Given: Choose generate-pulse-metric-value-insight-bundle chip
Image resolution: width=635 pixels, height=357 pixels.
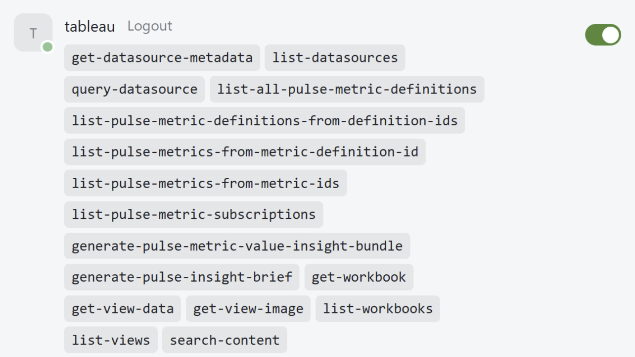Looking at the screenshot, I should click(x=237, y=246).
